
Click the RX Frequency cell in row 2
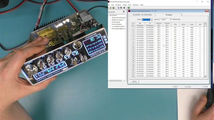click(x=140, y=30)
